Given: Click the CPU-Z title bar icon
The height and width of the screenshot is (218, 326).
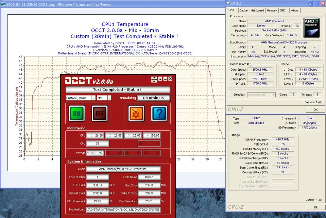Looking at the screenshot, I should pos(228,3).
